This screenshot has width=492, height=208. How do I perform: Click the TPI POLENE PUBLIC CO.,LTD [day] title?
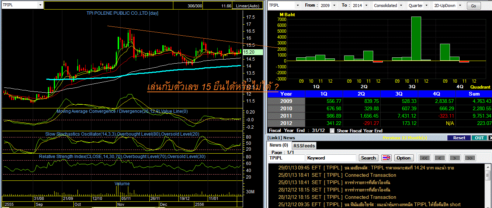122,13
